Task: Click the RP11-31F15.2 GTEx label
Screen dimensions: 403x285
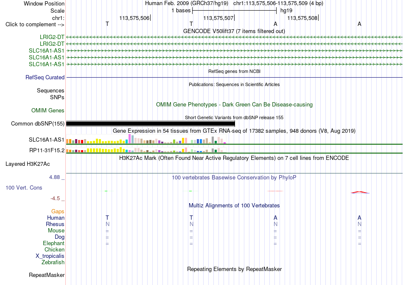Action: 47,150
